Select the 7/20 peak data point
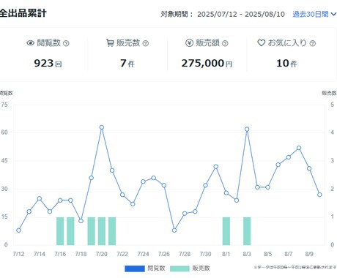 pos(102,127)
